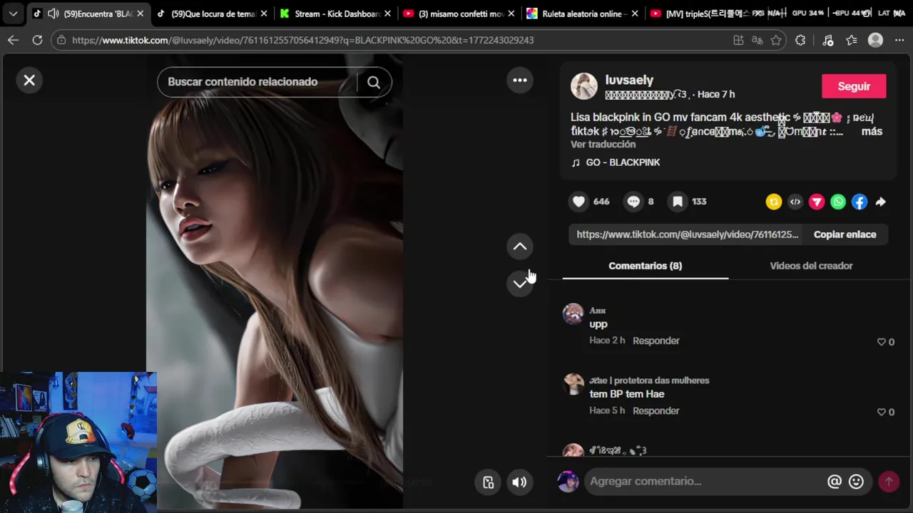Open browser favorites list icon
This screenshot has width=913, height=513.
click(x=852, y=40)
